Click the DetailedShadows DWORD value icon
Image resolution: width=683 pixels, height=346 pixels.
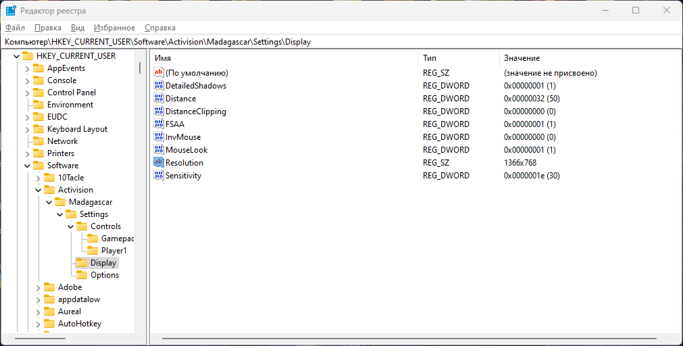(159, 85)
